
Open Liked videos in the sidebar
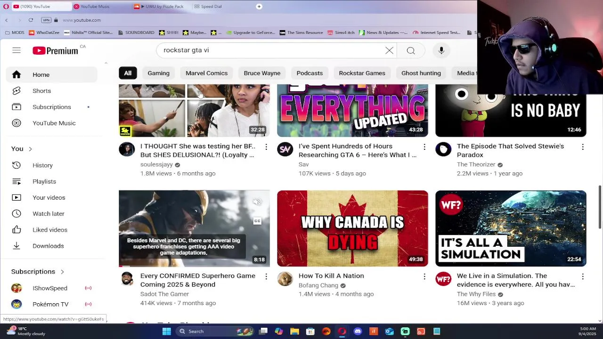tap(52, 230)
